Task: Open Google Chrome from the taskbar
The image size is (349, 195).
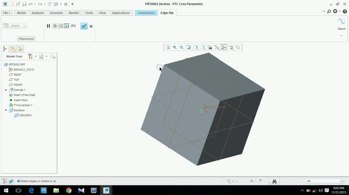Action: [68, 191]
